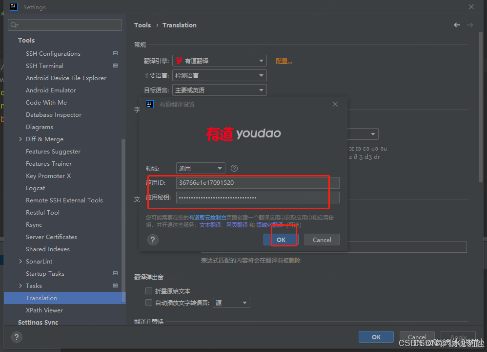Select Features Trainer in settings tree

pyautogui.click(x=49, y=163)
